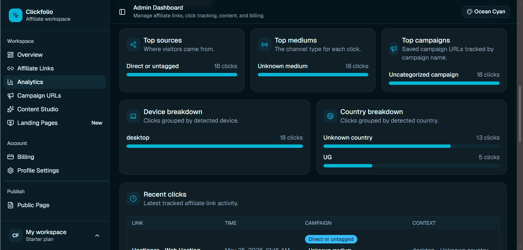
Task: Click the UG country label
Action: pos(327,157)
